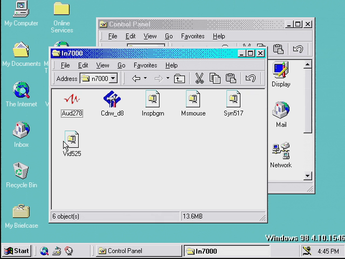Open Edit menu in Control Panel window
This screenshot has width=345, height=259.
[130, 36]
